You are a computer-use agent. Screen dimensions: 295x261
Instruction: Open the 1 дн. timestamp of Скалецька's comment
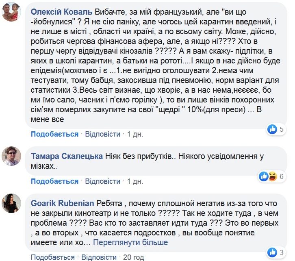[x=135, y=181]
